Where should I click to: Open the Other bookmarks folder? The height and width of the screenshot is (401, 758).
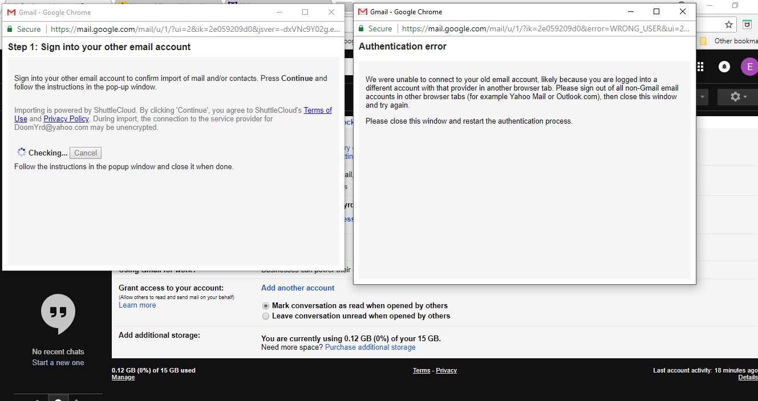pos(729,41)
